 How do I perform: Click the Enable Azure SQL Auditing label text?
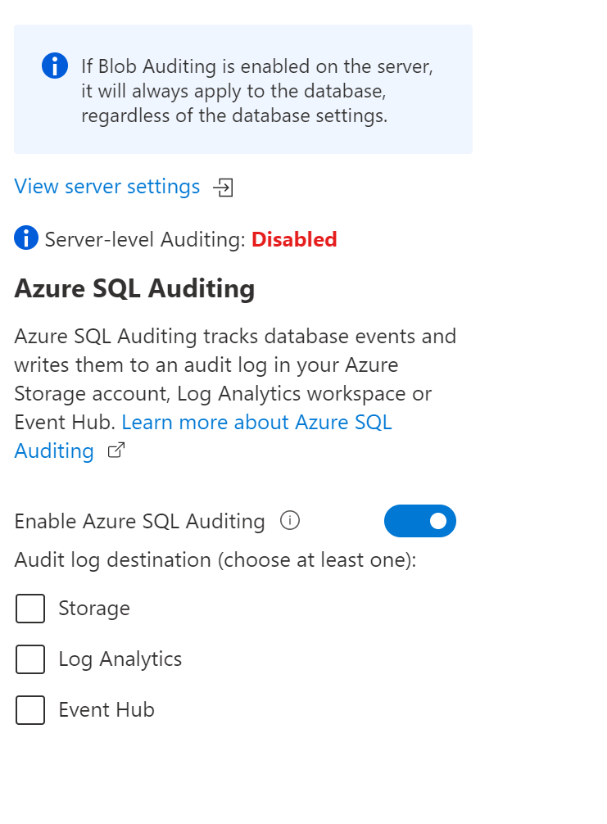point(140,522)
